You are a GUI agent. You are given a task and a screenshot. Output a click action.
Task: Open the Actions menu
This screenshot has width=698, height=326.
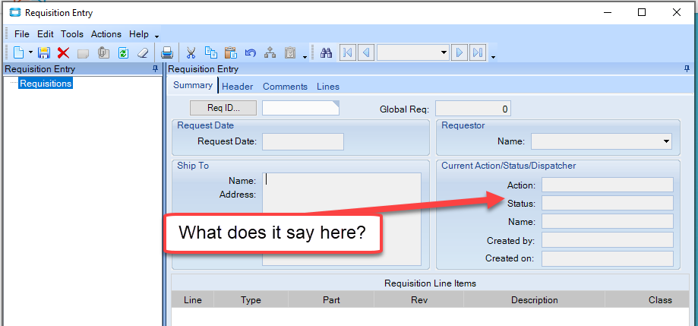(x=106, y=34)
